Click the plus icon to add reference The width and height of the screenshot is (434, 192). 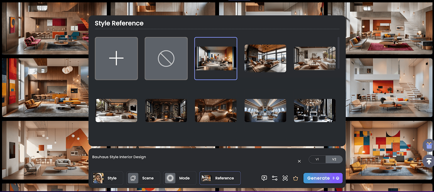point(116,58)
